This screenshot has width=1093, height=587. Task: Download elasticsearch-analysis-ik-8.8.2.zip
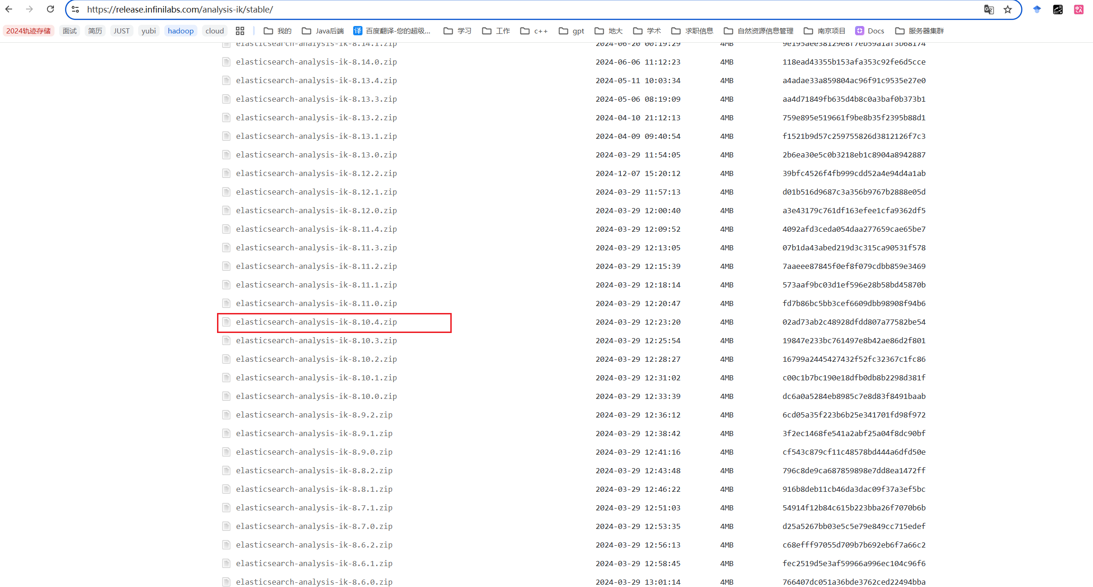(314, 470)
